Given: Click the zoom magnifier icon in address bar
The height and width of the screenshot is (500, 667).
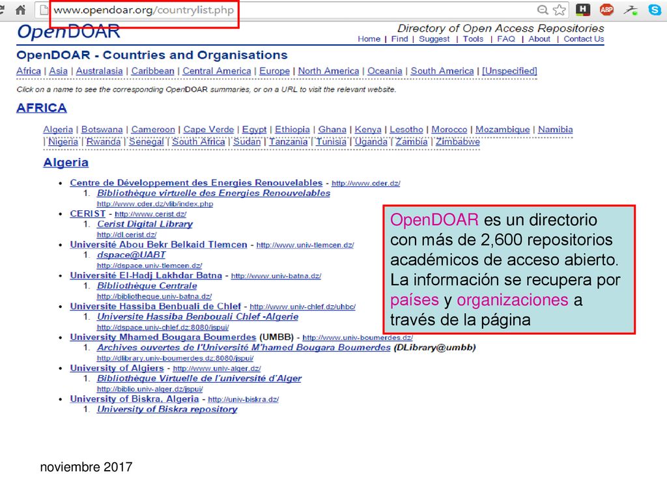Looking at the screenshot, I should coord(543,10).
